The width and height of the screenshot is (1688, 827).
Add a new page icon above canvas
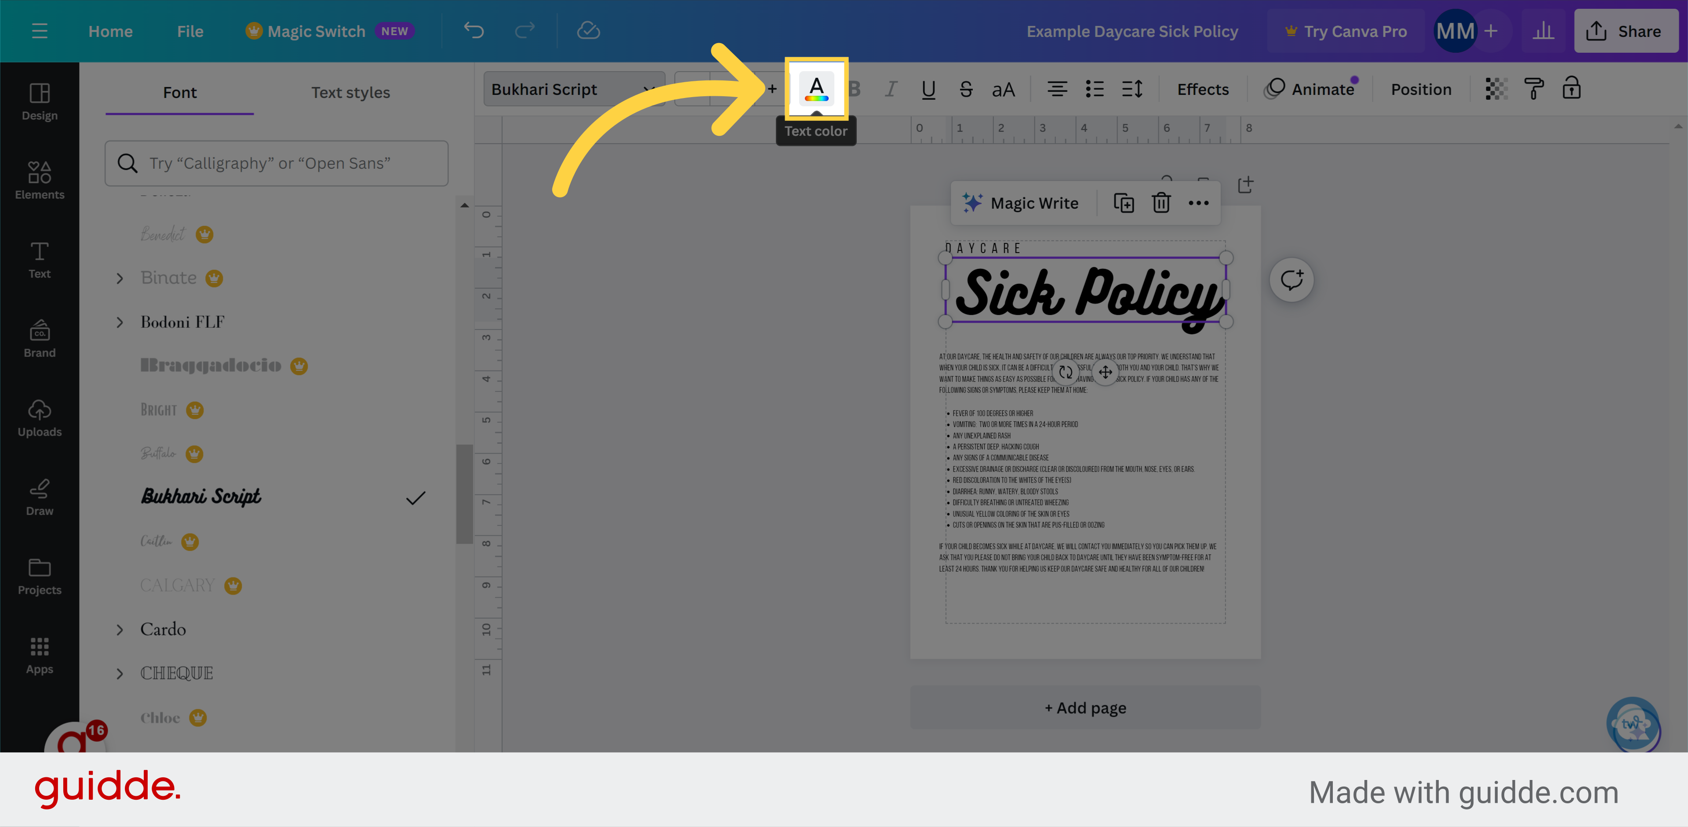pos(1246,185)
